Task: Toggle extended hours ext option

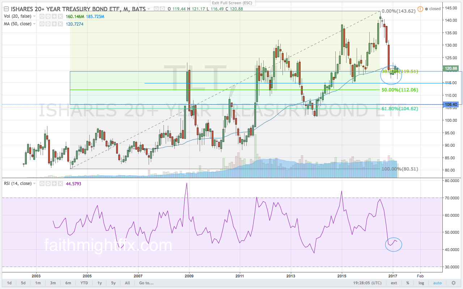Action: [x=394, y=283]
